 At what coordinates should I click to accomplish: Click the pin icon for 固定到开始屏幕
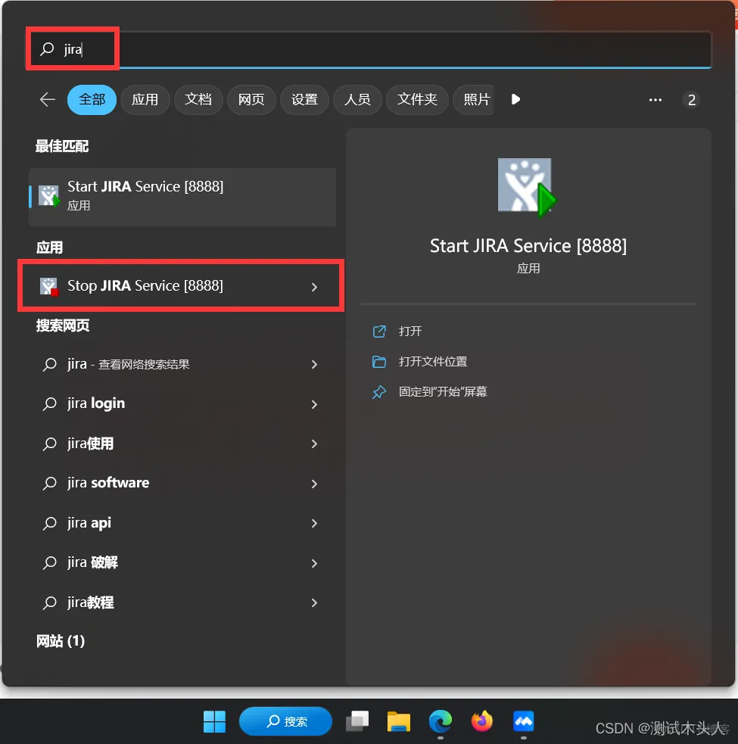(x=379, y=392)
